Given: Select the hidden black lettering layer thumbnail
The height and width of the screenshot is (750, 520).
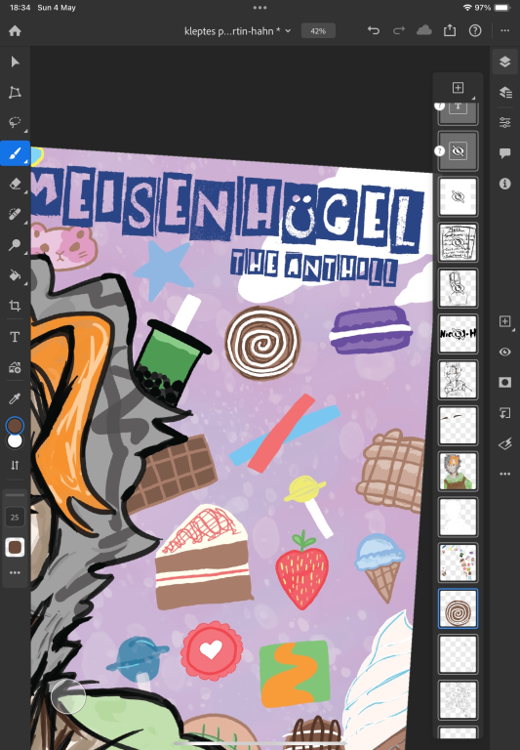Looking at the screenshot, I should pos(458,334).
